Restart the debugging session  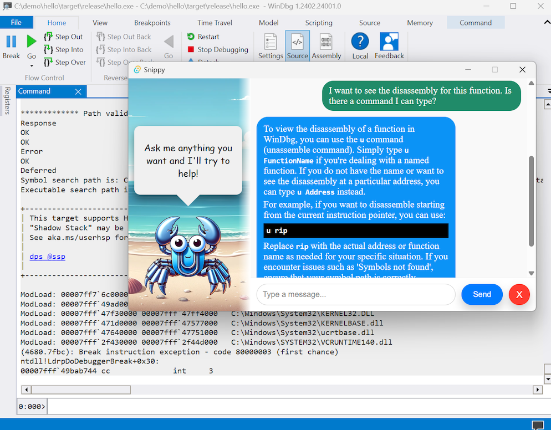[203, 37]
